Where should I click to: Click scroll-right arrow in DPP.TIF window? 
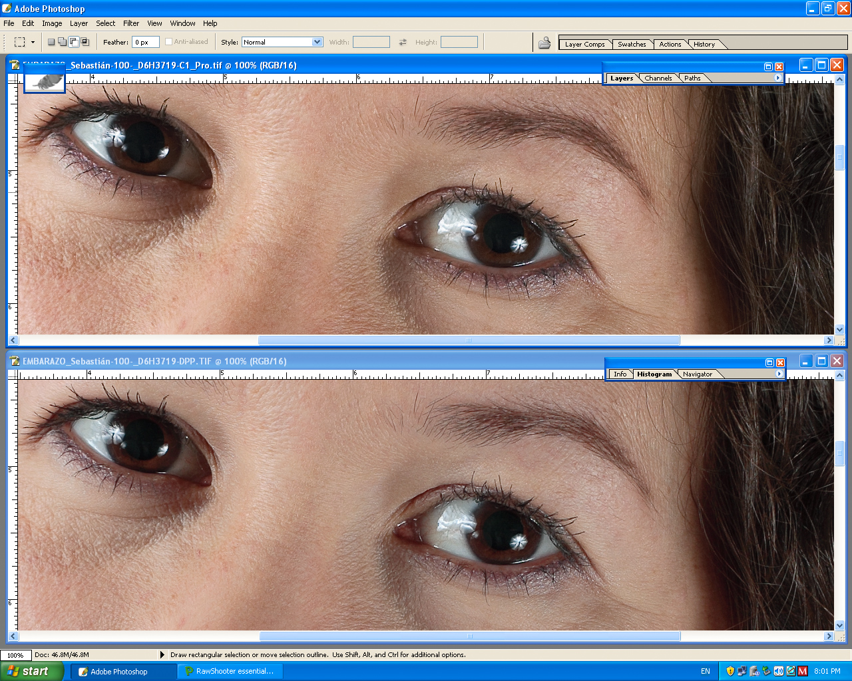(x=829, y=636)
